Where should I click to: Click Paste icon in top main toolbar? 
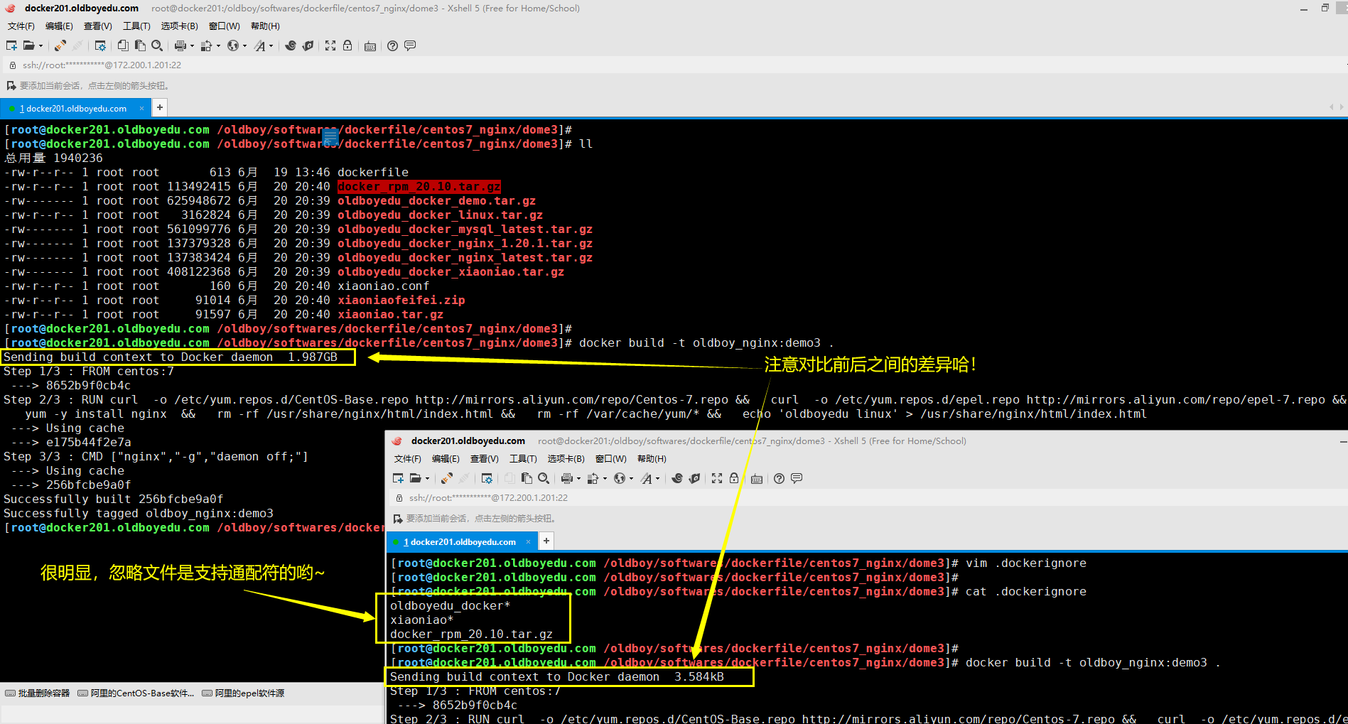(x=140, y=45)
